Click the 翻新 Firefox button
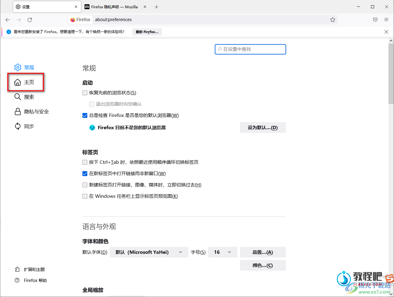The image size is (394, 297). pyautogui.click(x=147, y=32)
